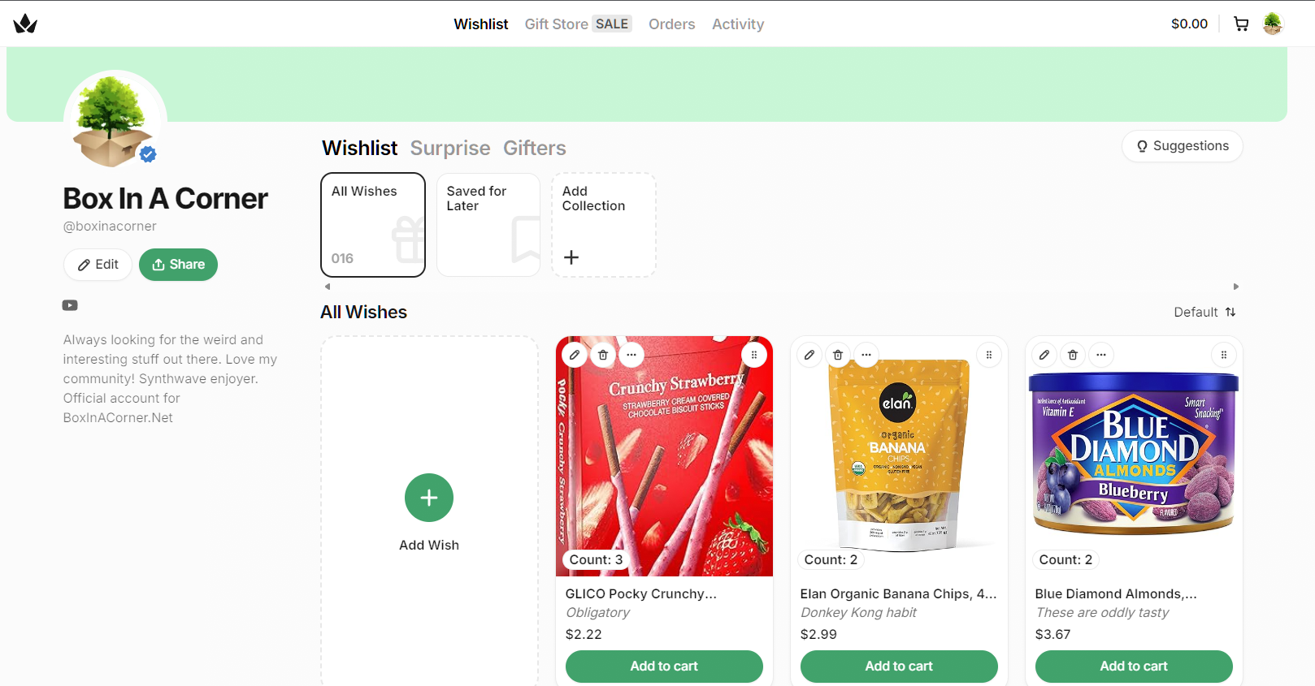The width and height of the screenshot is (1315, 686).
Task: Edit the Elan Banana Chips wish
Action: click(809, 355)
